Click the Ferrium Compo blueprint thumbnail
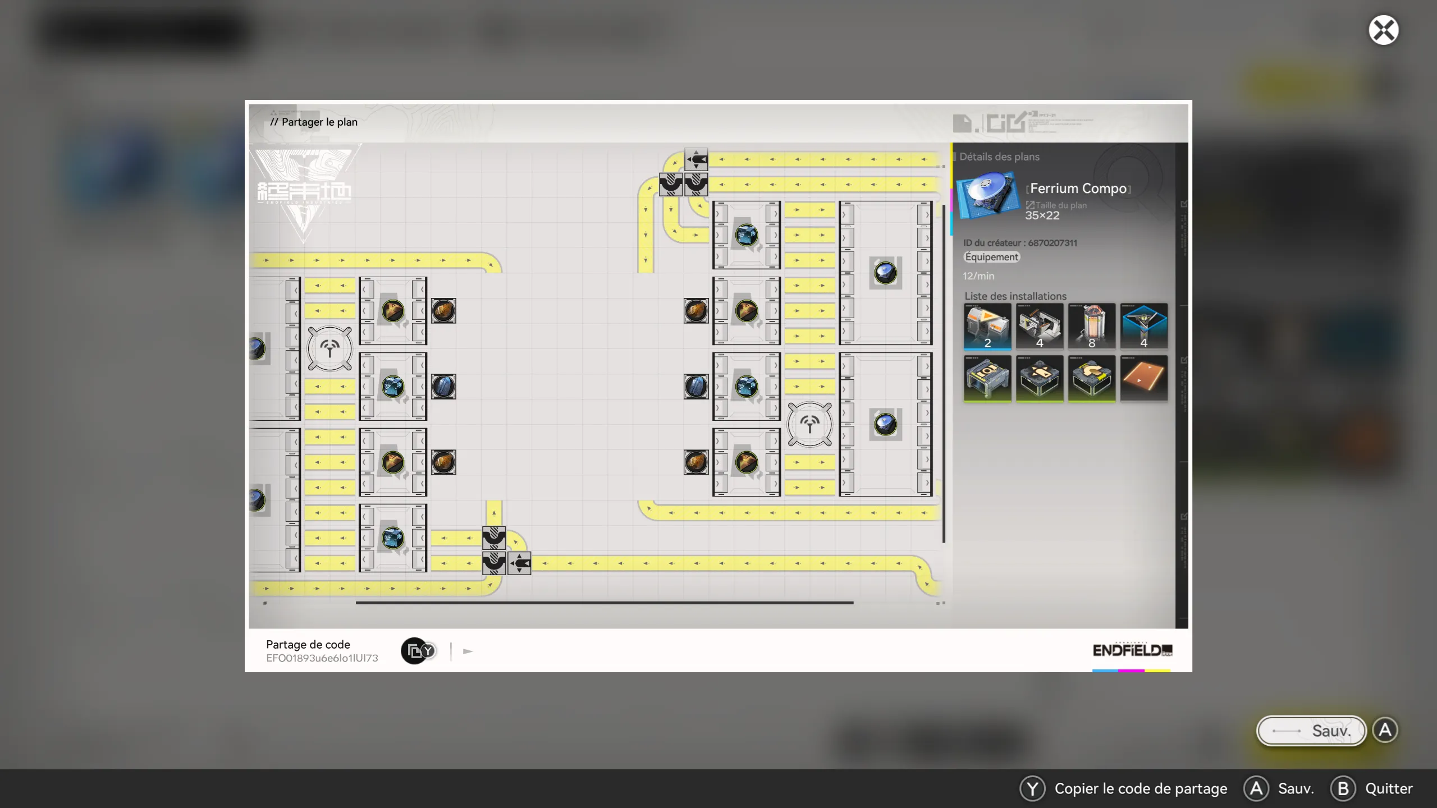 pos(987,196)
